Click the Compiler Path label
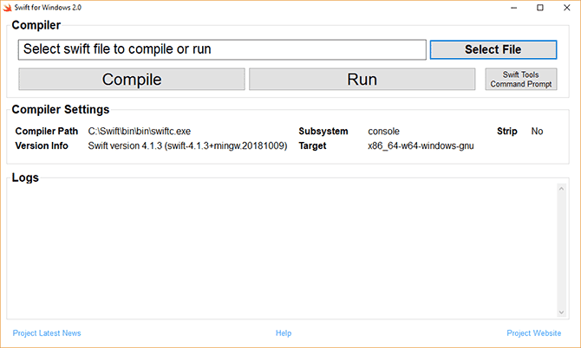Image resolution: width=581 pixels, height=348 pixels. pos(46,132)
